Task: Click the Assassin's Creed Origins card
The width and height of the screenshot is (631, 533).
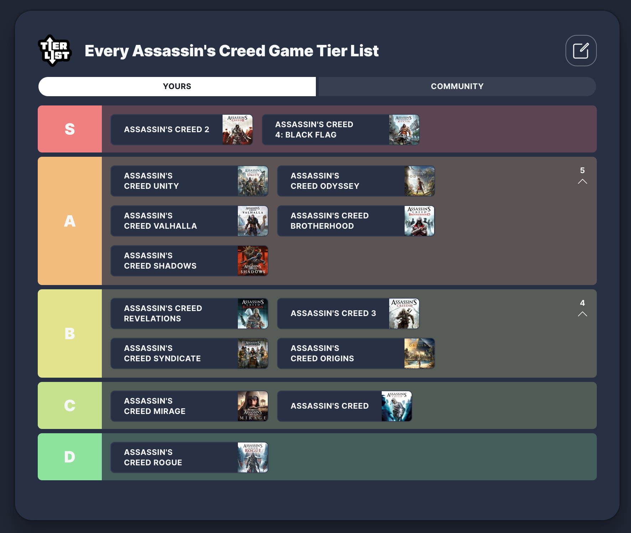Action: 356,353
